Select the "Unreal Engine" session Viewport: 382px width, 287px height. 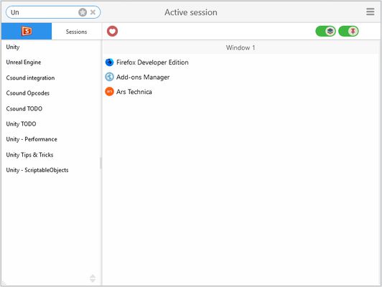coord(51,62)
